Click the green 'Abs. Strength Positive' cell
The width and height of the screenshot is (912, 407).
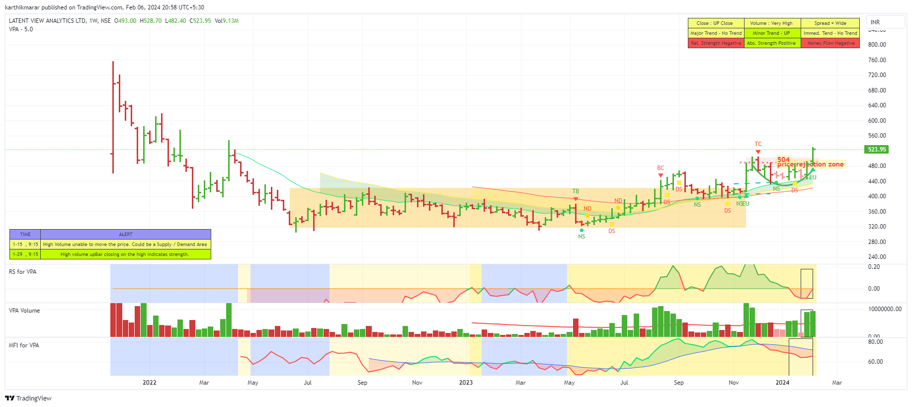pyautogui.click(x=772, y=43)
